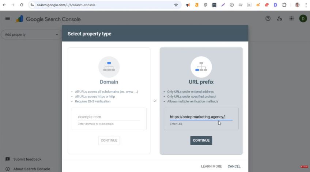The height and width of the screenshot is (172, 310).
Task: Click the purple D extension icon
Action: click(275, 5)
